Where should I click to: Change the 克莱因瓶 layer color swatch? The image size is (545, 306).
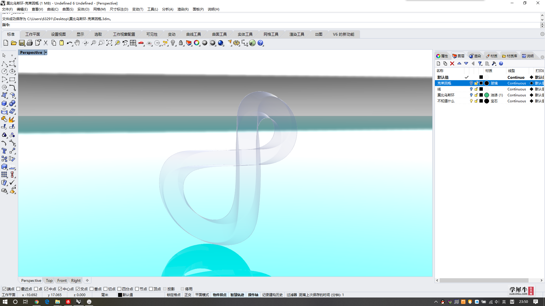pos(481,83)
